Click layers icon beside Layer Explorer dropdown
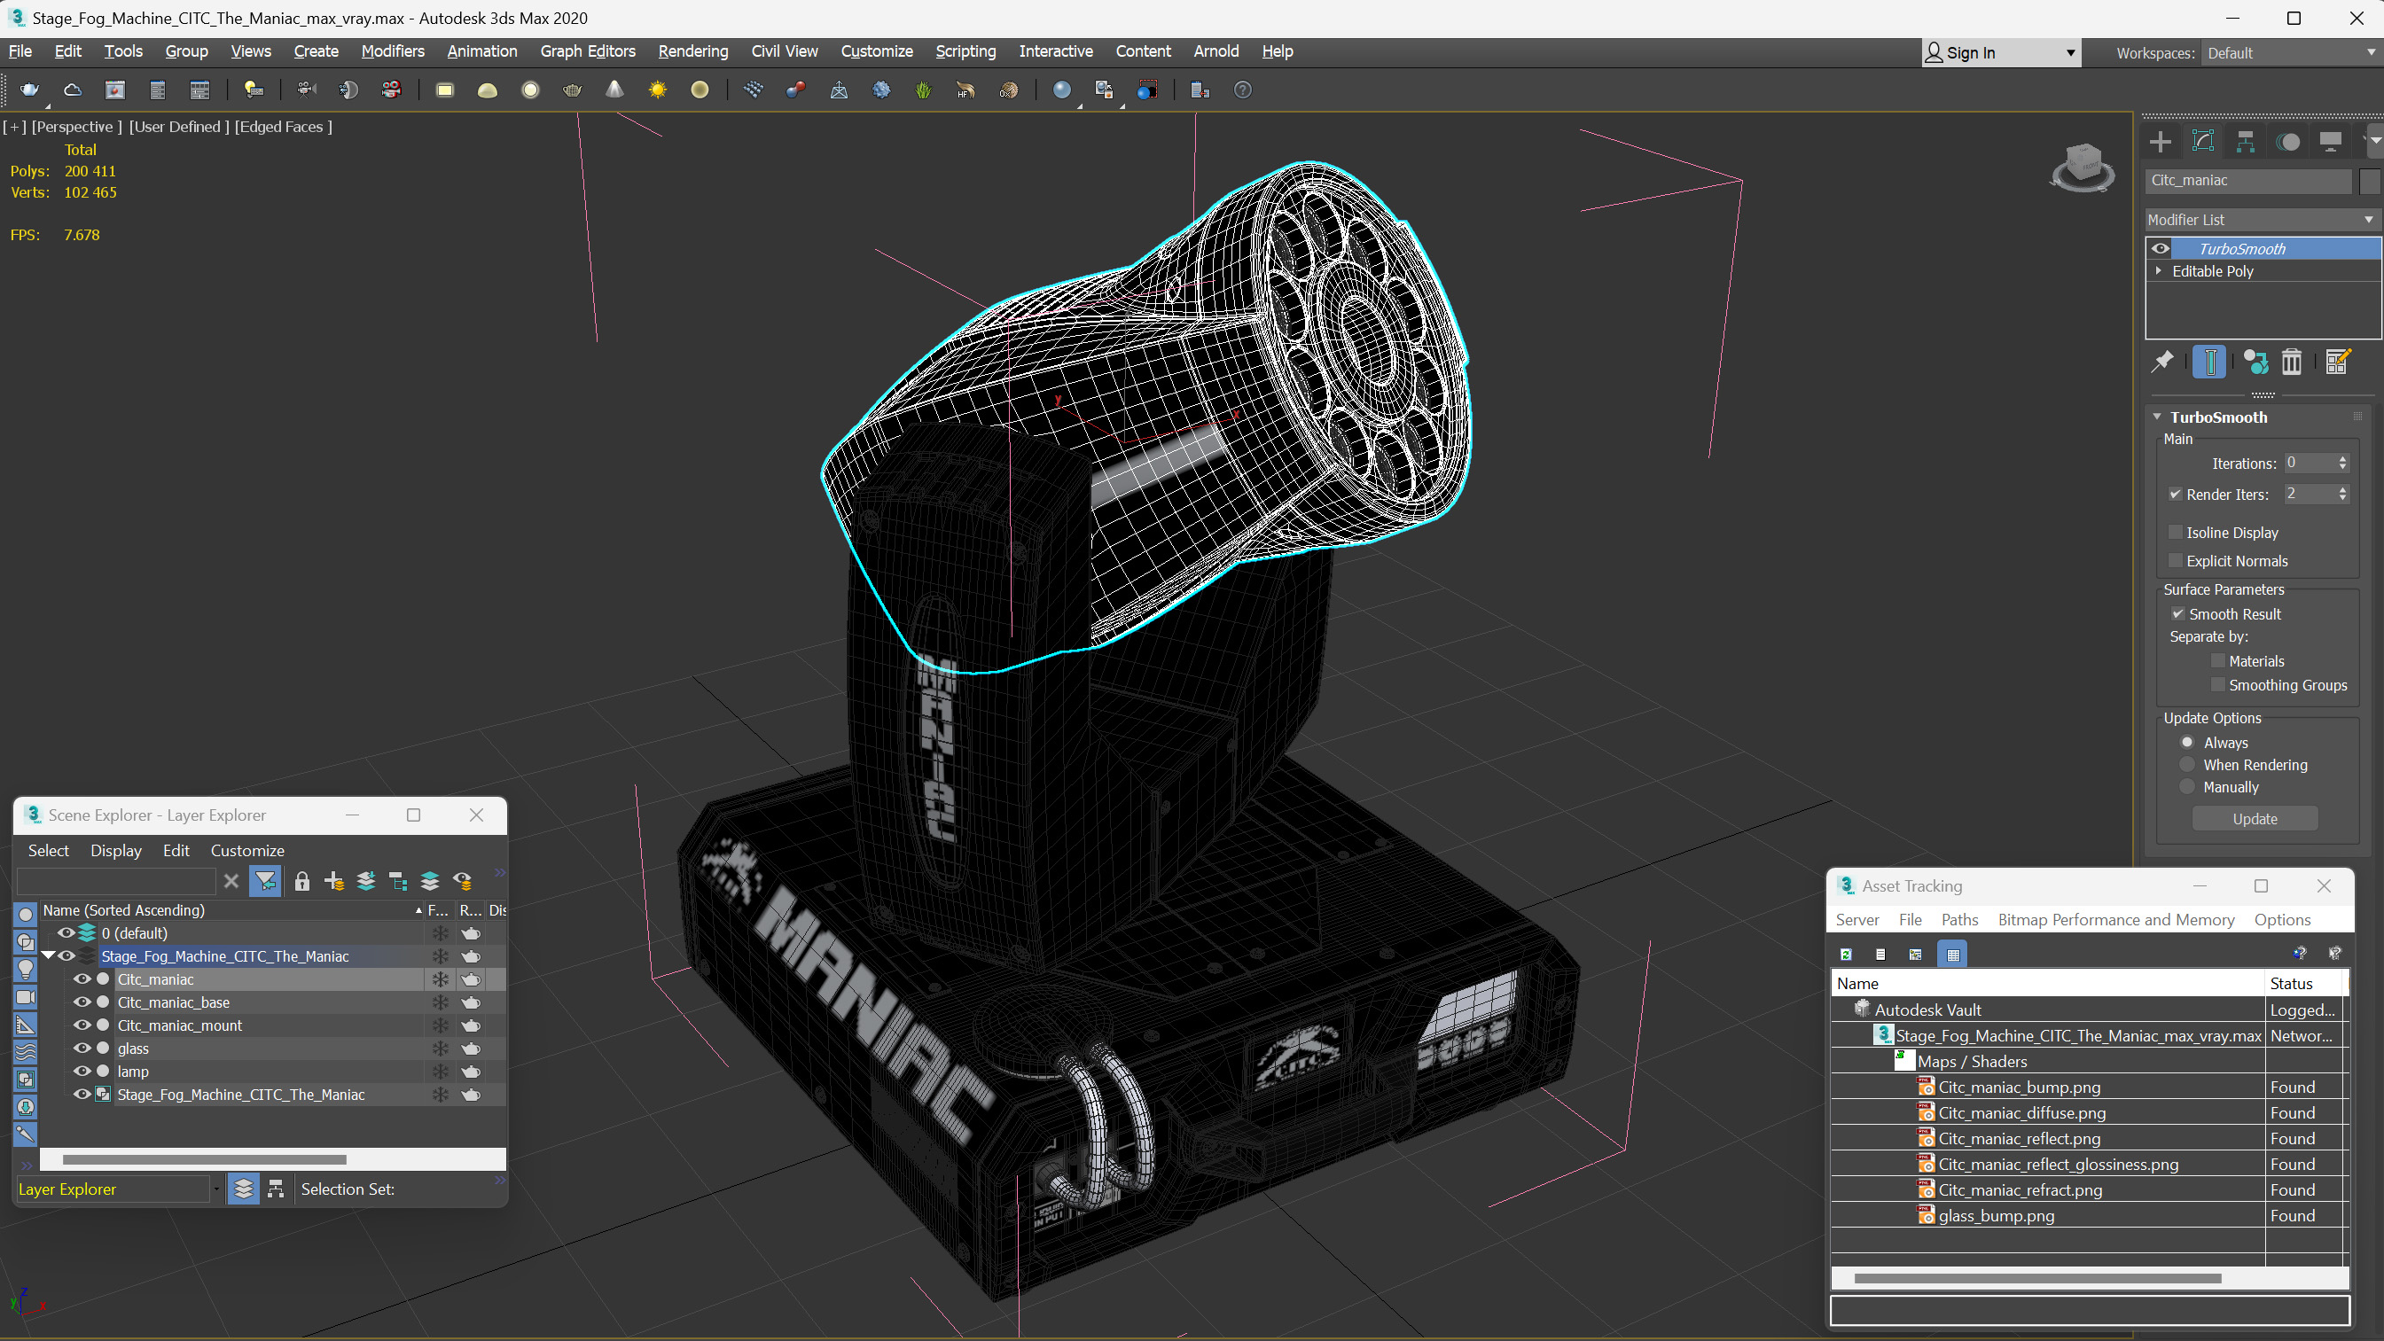Image resolution: width=2384 pixels, height=1341 pixels. 244,1189
